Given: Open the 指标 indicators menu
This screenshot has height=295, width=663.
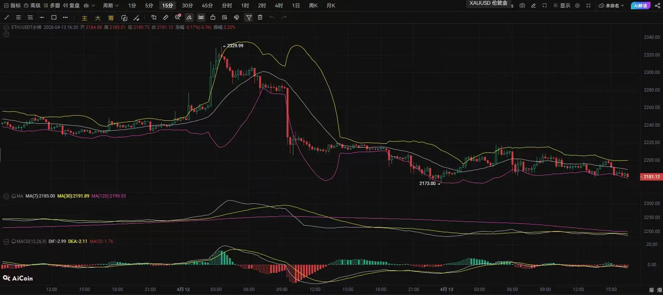Looking at the screenshot, I should (12, 6).
